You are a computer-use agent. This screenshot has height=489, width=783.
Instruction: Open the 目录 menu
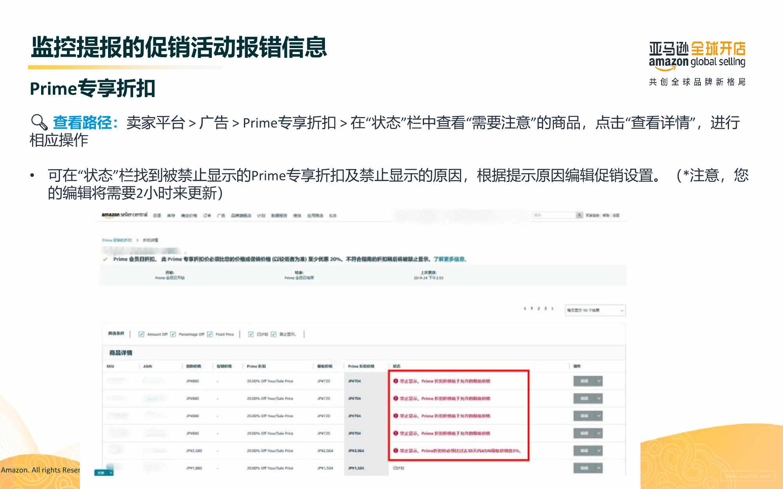click(x=157, y=216)
